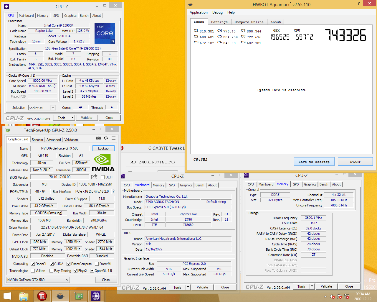Click Close button at bottom of GPU-Z

click(x=106, y=280)
